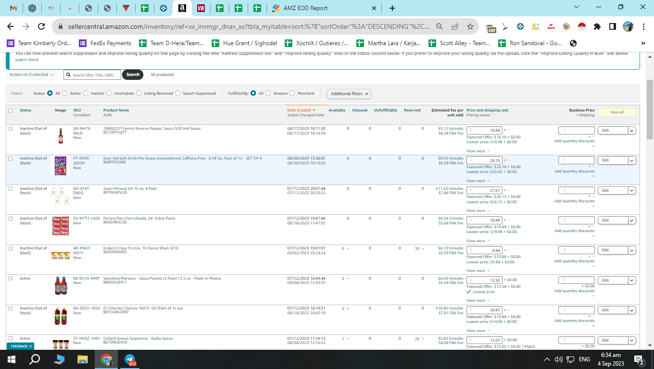Screen dimensions: 654x369
Task: Click the zoom magnifier icon in address bar
Action: click(440, 26)
